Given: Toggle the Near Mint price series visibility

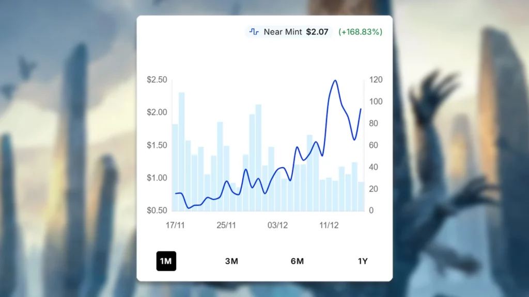Looking at the screenshot, I should click(x=288, y=31).
